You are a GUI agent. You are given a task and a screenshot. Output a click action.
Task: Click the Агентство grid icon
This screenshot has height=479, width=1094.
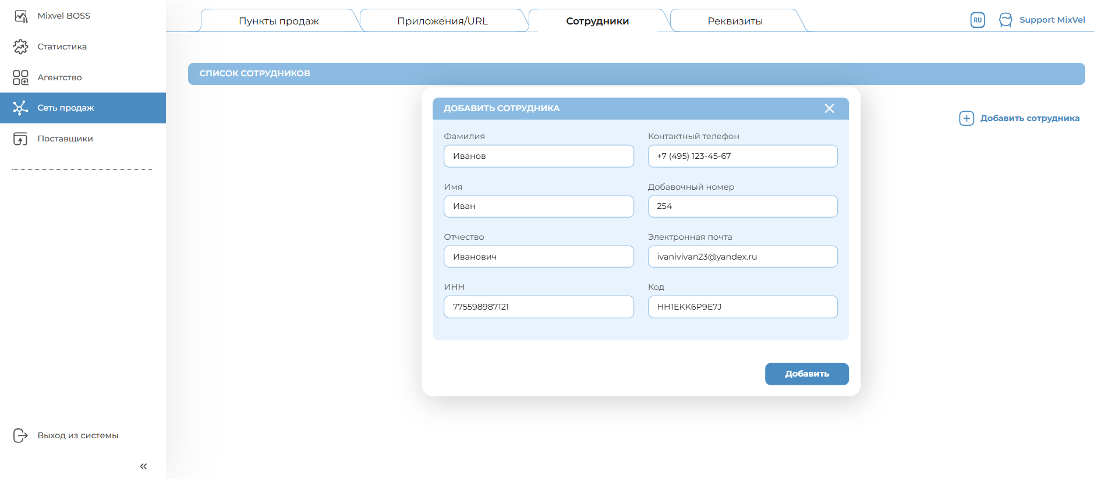tap(20, 77)
